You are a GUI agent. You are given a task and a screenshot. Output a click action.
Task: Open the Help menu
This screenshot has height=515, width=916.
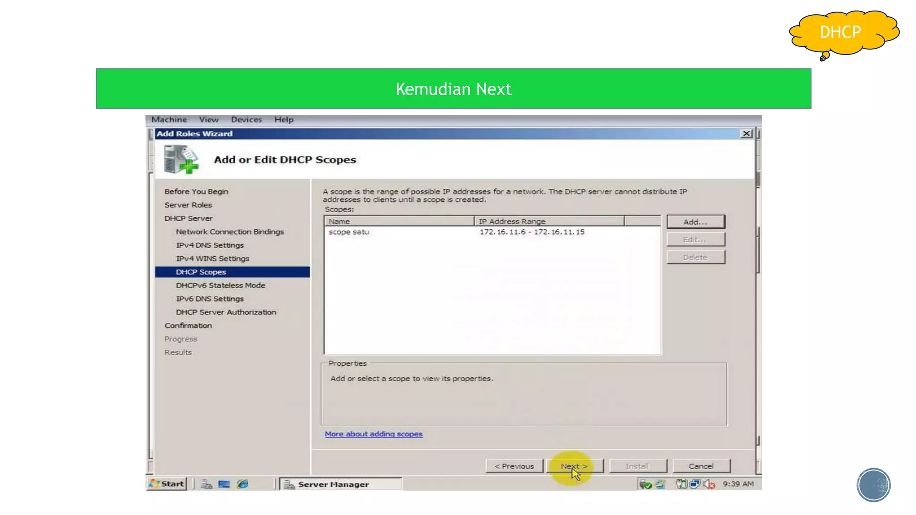(284, 120)
